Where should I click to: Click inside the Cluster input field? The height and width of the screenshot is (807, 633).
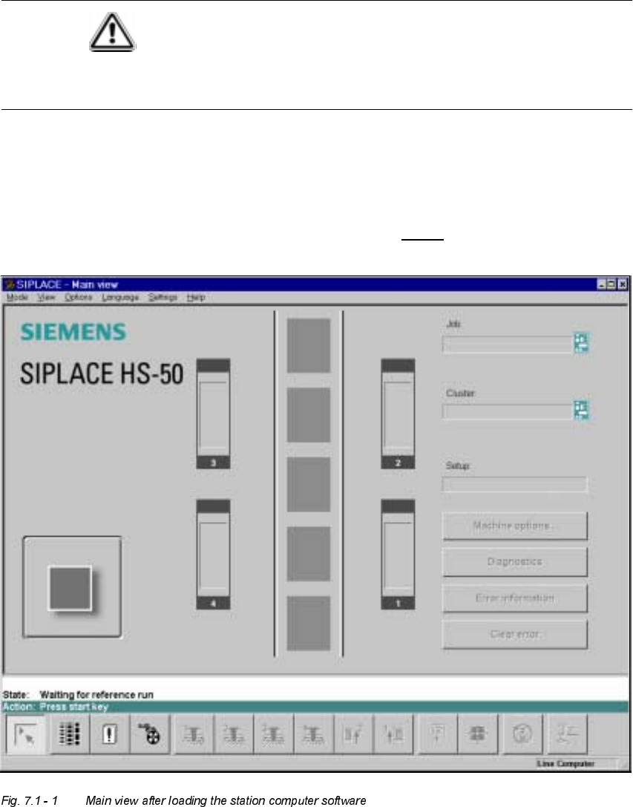click(508, 411)
